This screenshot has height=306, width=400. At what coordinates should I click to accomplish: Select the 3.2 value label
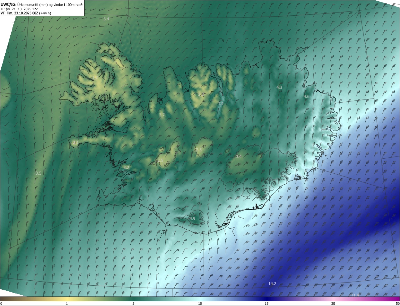click(126, 168)
